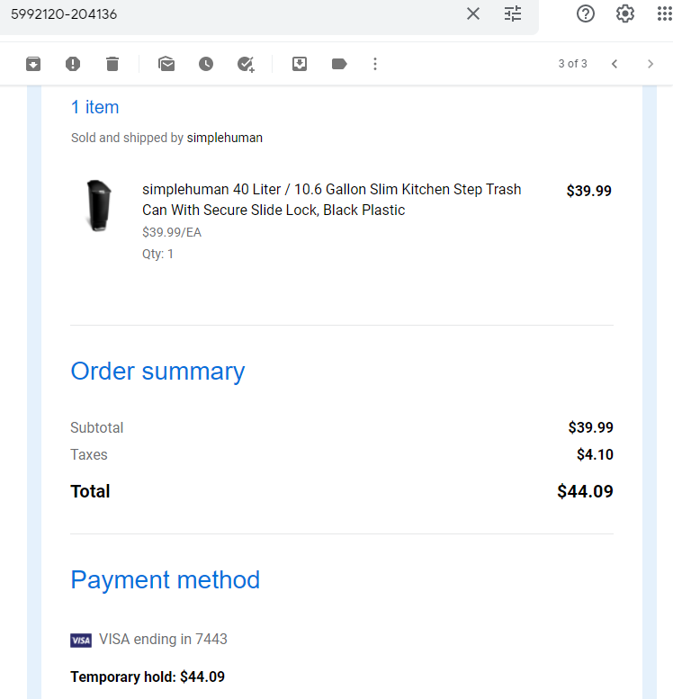Go to the older email arrow
The height and width of the screenshot is (699, 673).
651,64
